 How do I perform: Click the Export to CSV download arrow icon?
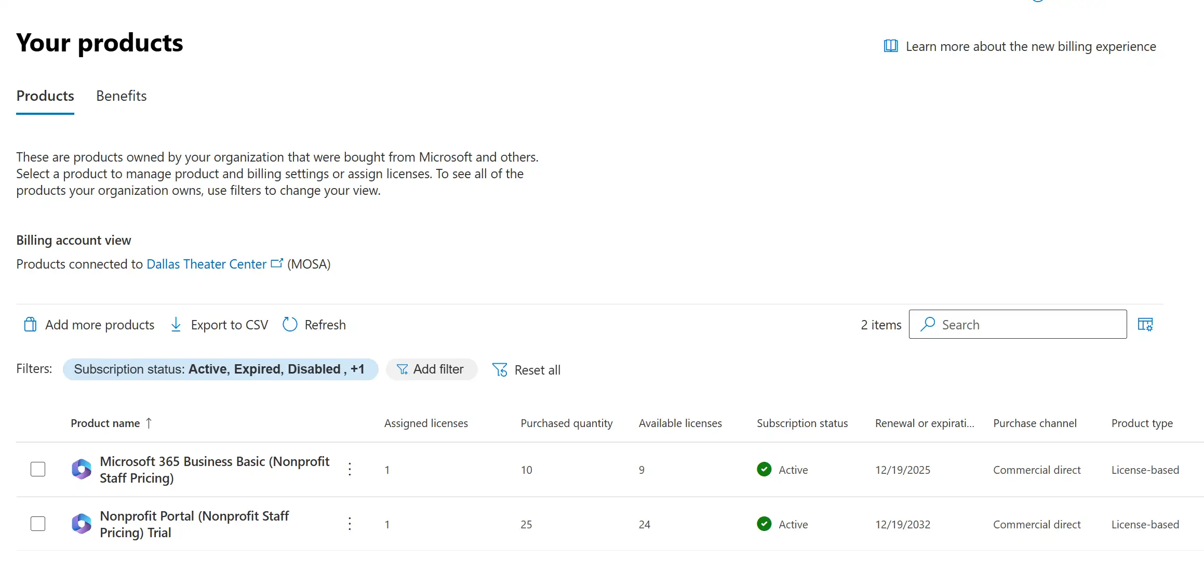(176, 325)
